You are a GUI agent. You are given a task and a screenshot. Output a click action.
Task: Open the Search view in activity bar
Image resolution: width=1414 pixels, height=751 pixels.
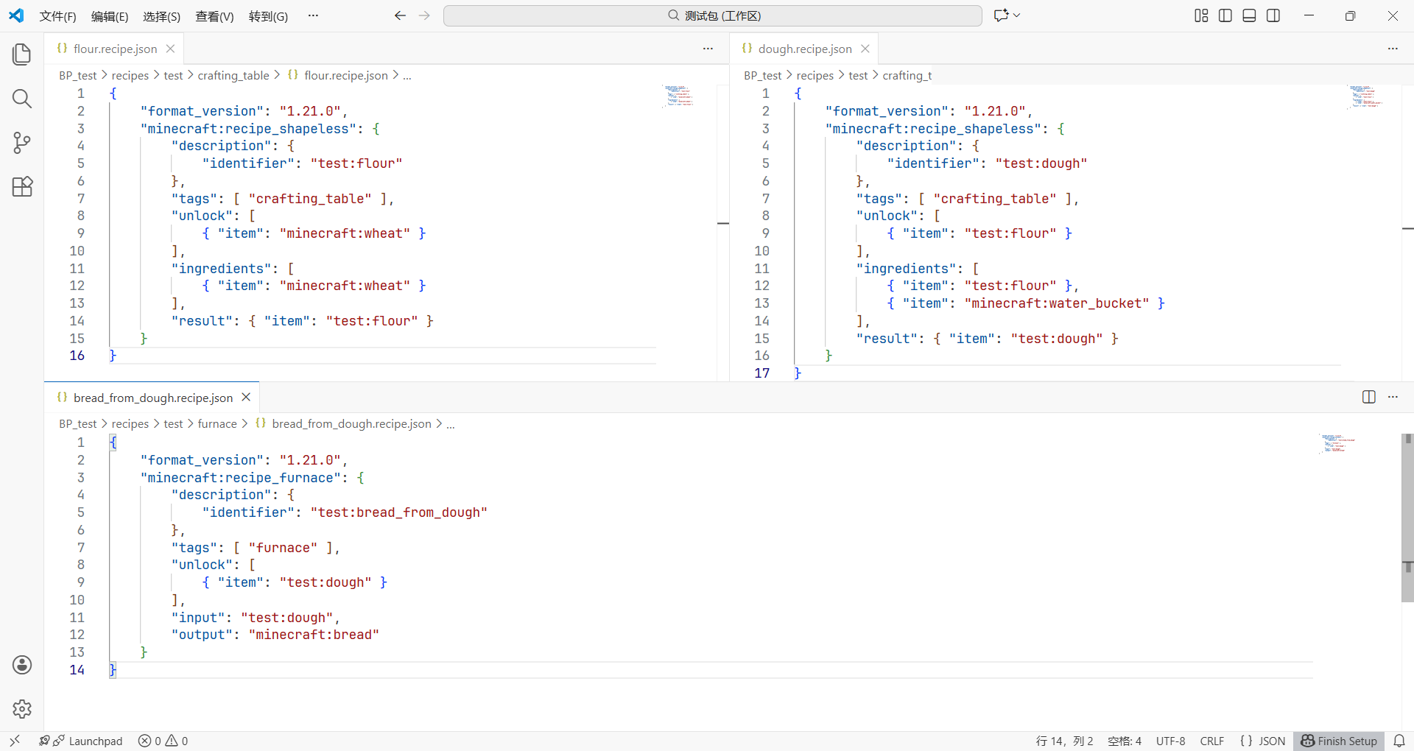22,99
